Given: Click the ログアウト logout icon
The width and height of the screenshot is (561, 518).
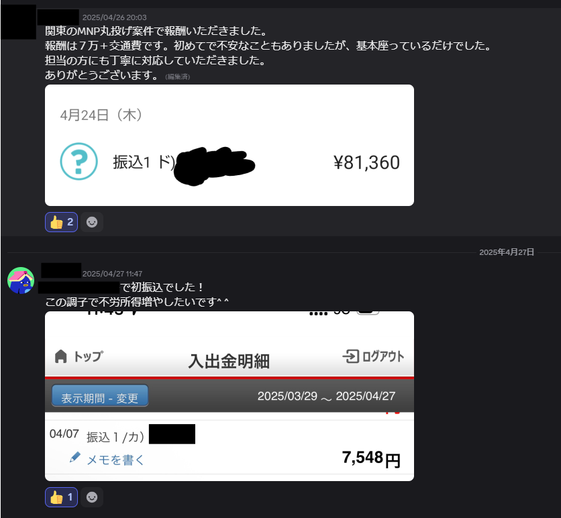Looking at the screenshot, I should coord(350,356).
